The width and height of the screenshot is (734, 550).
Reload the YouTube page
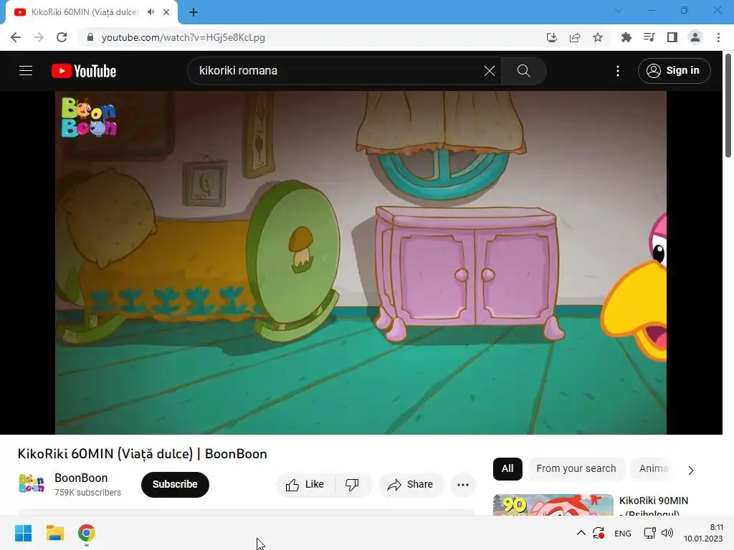[x=62, y=37]
